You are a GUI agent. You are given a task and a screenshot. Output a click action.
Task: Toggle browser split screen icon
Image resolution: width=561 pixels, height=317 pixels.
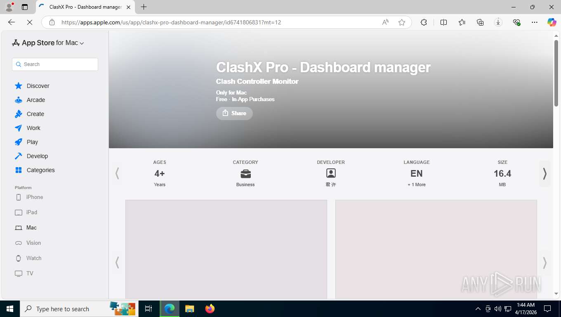tap(444, 22)
